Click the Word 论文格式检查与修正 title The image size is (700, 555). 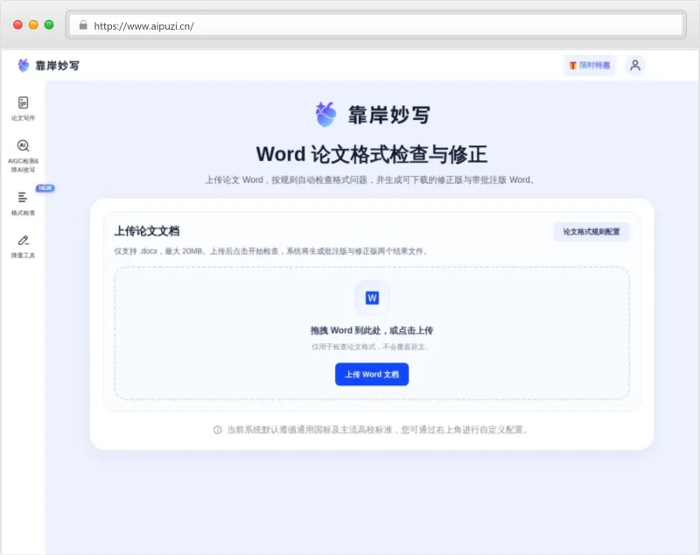(372, 154)
